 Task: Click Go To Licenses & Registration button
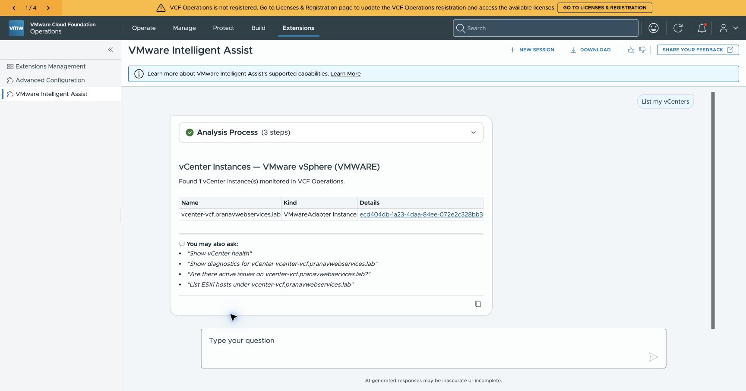(x=605, y=8)
